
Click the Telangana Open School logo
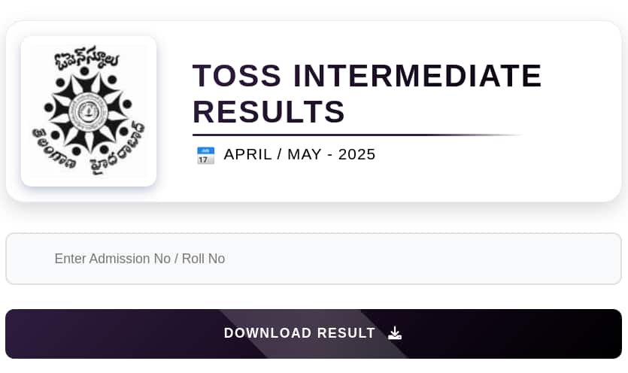89,111
